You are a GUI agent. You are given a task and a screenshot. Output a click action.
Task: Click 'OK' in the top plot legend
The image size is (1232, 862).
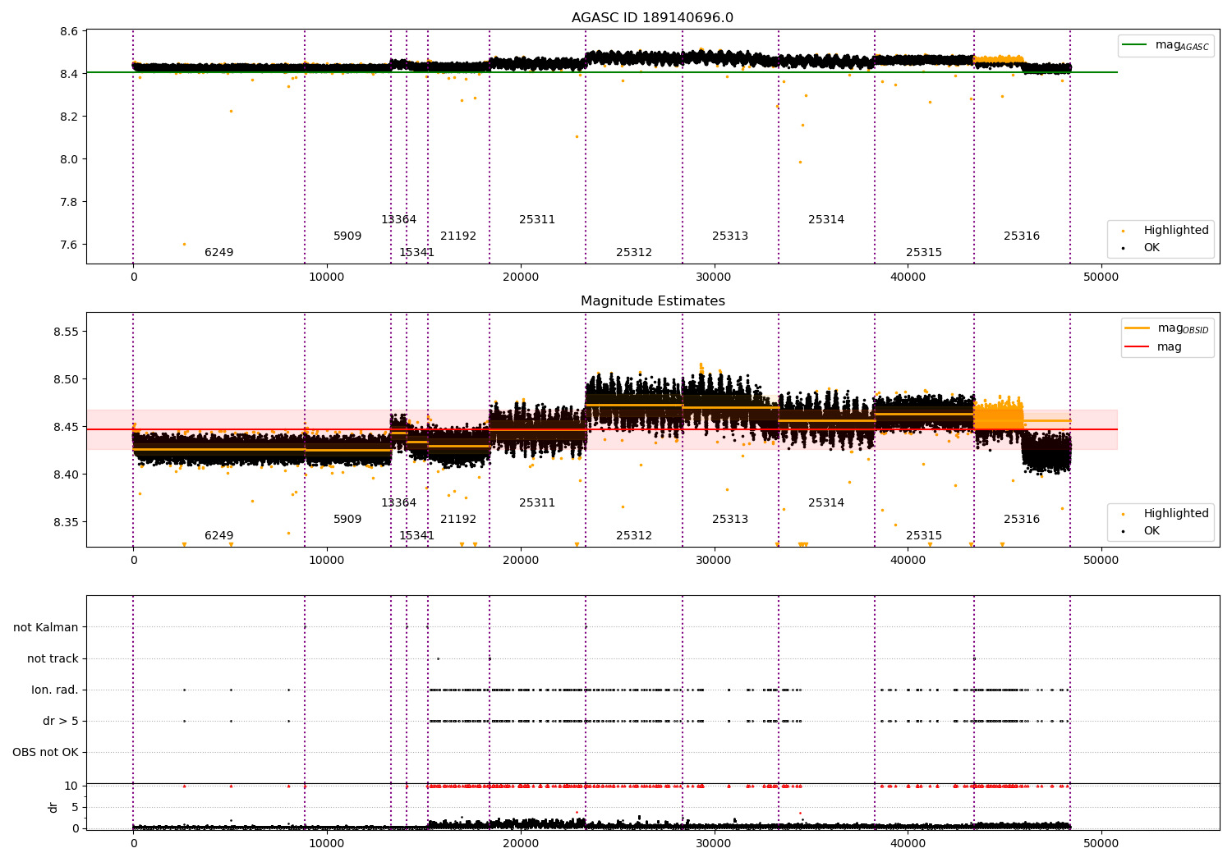1152,248
